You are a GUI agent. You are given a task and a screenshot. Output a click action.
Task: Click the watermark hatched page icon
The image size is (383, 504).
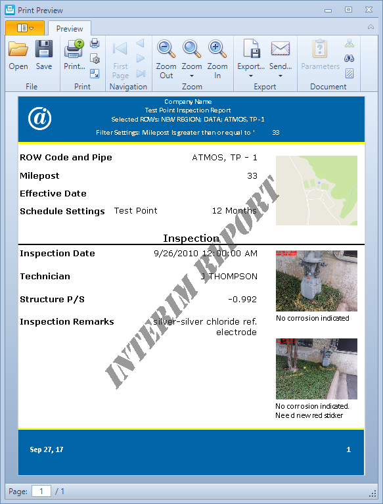(x=349, y=74)
